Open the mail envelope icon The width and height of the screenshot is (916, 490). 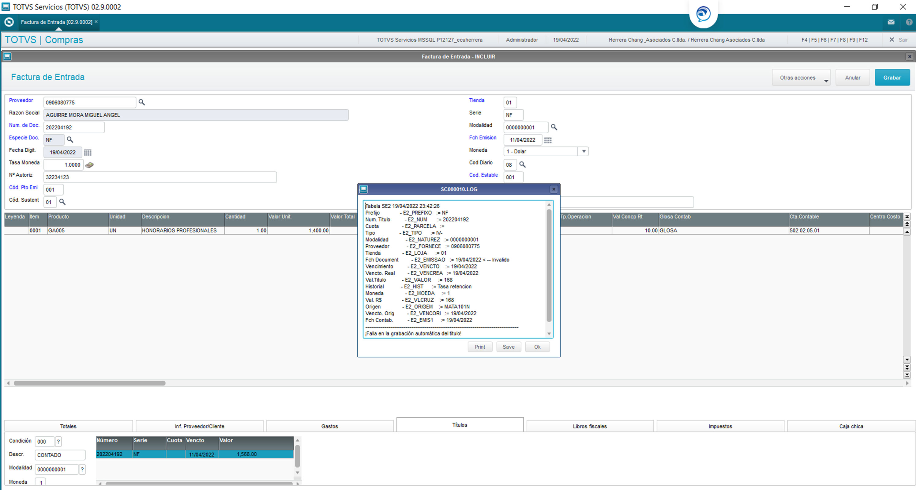(891, 22)
